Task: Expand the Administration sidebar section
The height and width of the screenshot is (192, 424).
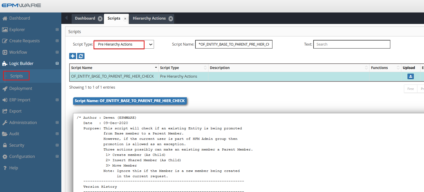Action: tap(57, 122)
